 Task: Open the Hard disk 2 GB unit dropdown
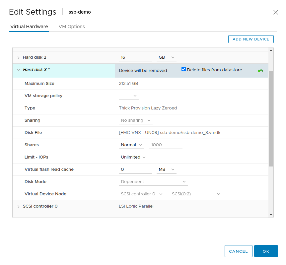tap(166, 57)
